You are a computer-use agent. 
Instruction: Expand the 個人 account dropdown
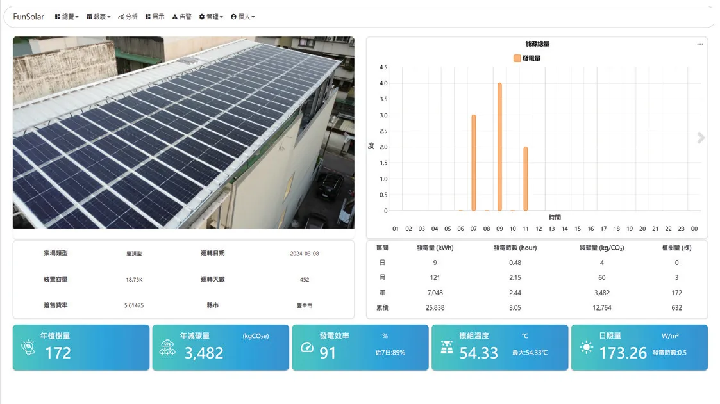(243, 17)
